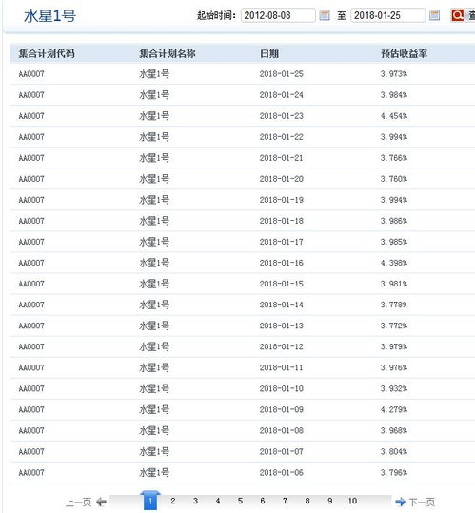
Task: Go to page 1
Action: 150,501
